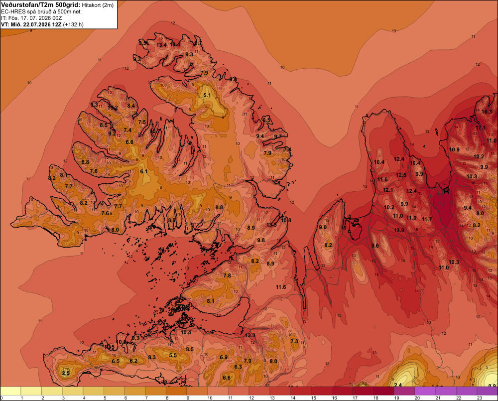Image resolution: width=498 pixels, height=401 pixels.
Task: Select the 16.3 temperature label
Action: pyautogui.click(x=487, y=112)
